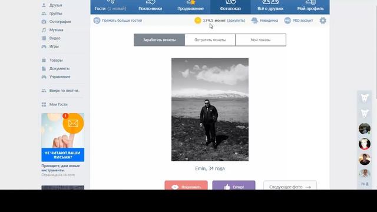Click the Emin, 34 года caption
377x212 pixels.
click(x=210, y=168)
